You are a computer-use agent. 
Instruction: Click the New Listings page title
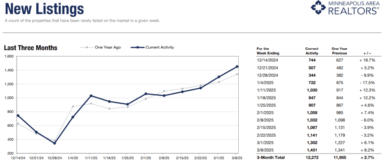[45, 8]
